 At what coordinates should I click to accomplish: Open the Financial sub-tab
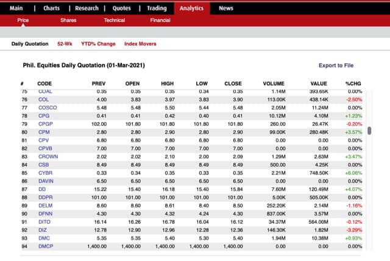click(160, 20)
